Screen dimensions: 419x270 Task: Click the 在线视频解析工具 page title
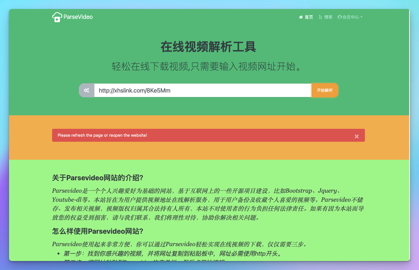(208, 47)
